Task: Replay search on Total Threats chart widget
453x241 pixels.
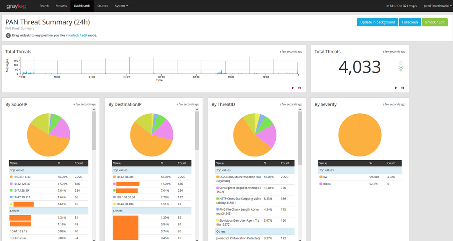Action: click(293, 88)
